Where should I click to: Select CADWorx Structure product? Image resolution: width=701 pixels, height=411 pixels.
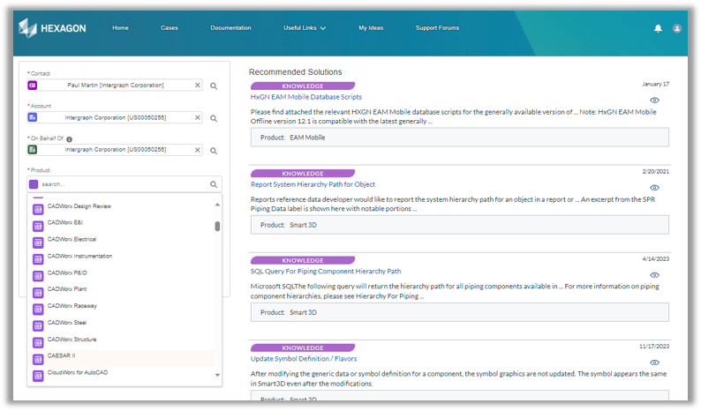coord(120,340)
